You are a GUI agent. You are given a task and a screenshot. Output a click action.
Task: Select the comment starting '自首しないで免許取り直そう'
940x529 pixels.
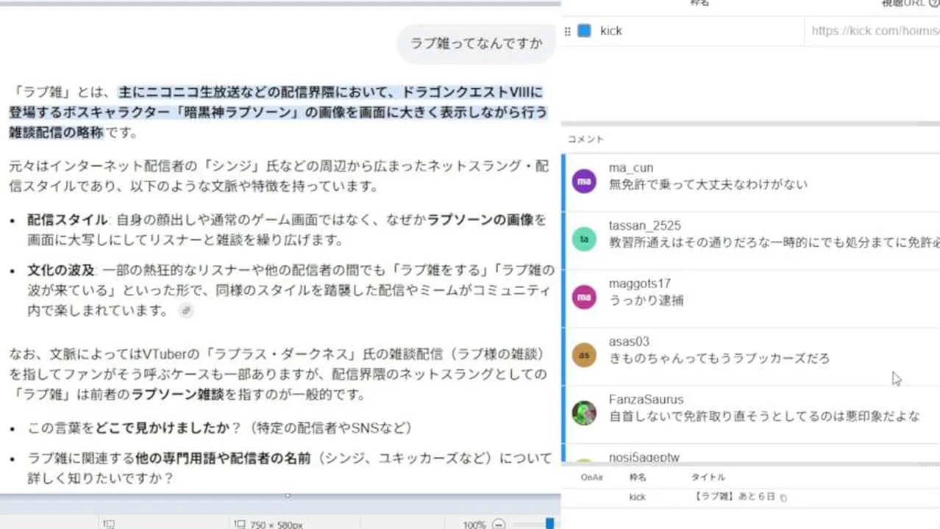tap(764, 417)
